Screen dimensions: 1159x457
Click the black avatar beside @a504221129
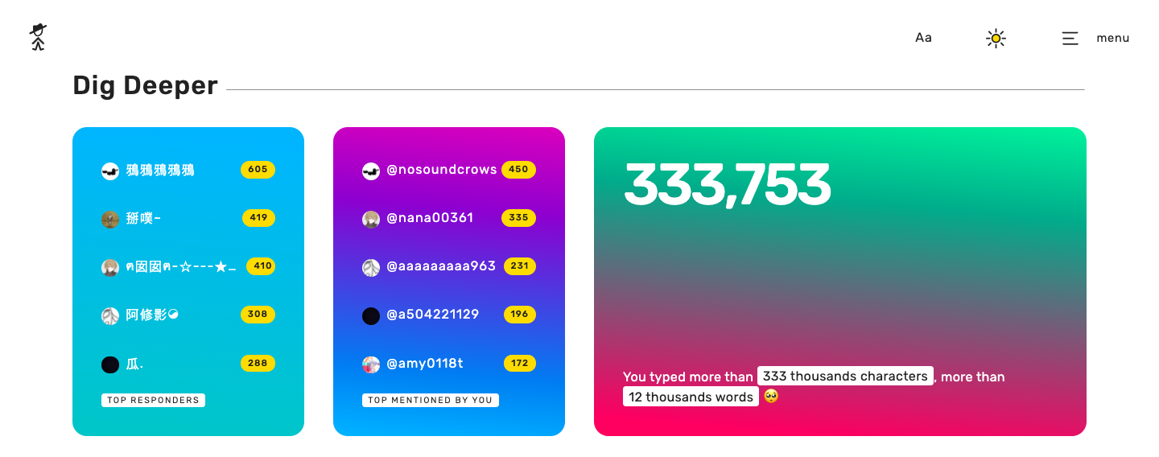(371, 315)
